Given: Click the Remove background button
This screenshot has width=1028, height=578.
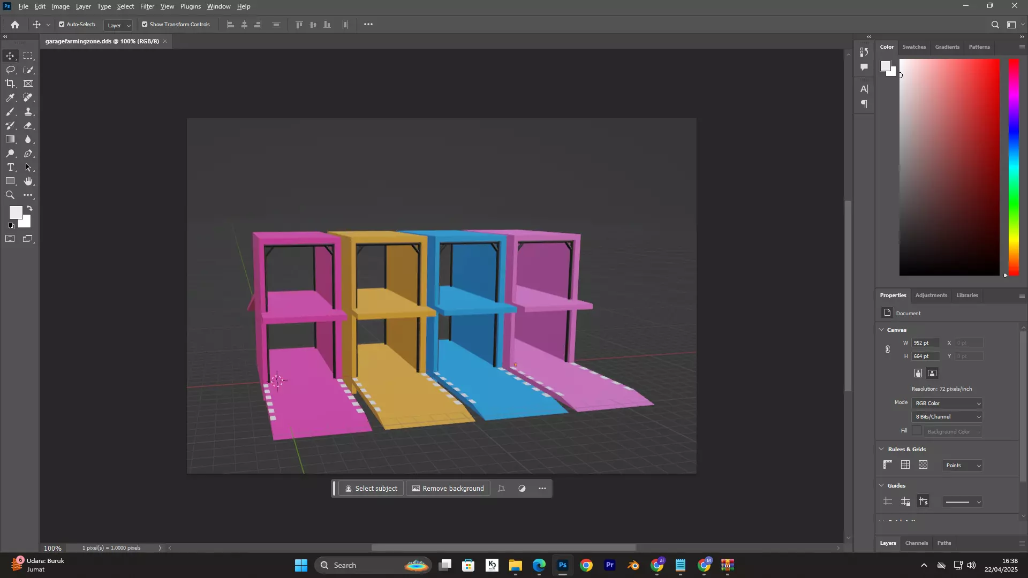Looking at the screenshot, I should (448, 489).
